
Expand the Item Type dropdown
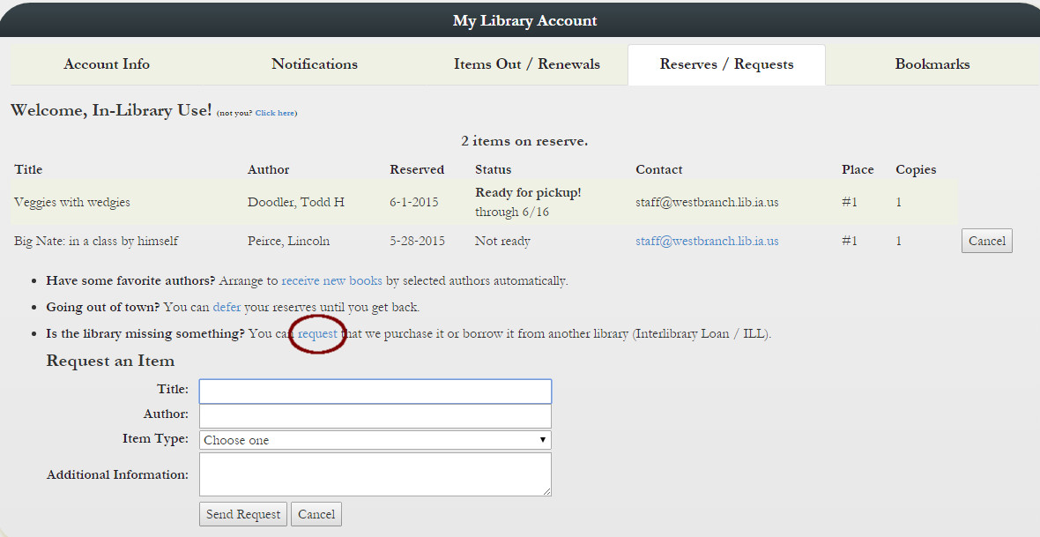(375, 440)
